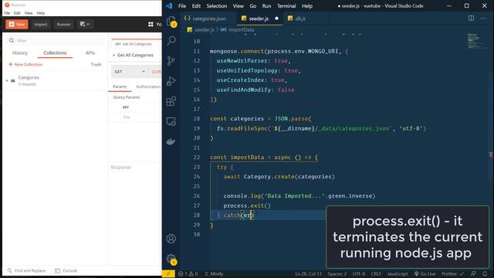Click the Spaces: 2 indentation selector
Image resolution: width=494 pixels, height=278 pixels.
[x=337, y=274]
